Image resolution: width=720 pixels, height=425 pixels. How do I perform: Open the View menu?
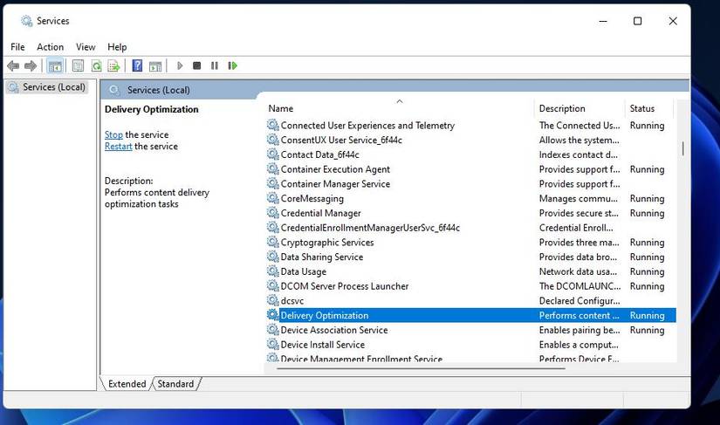[x=86, y=47]
